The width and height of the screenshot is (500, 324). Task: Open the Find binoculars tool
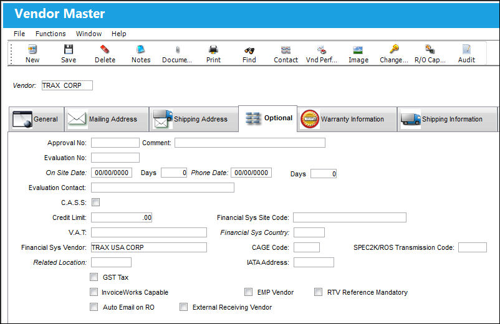coord(249,54)
